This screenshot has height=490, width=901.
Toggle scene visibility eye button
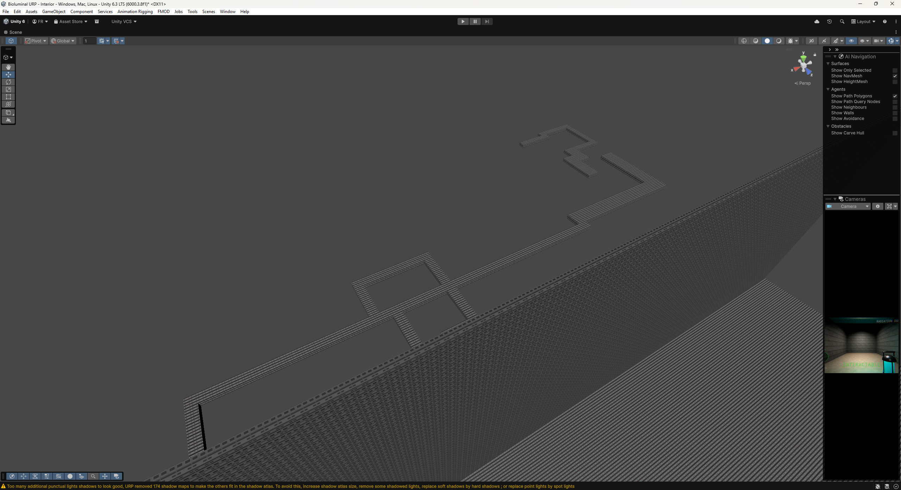coord(851,41)
